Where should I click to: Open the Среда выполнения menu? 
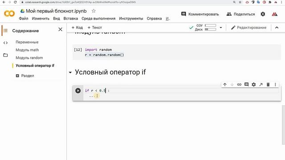(98, 19)
